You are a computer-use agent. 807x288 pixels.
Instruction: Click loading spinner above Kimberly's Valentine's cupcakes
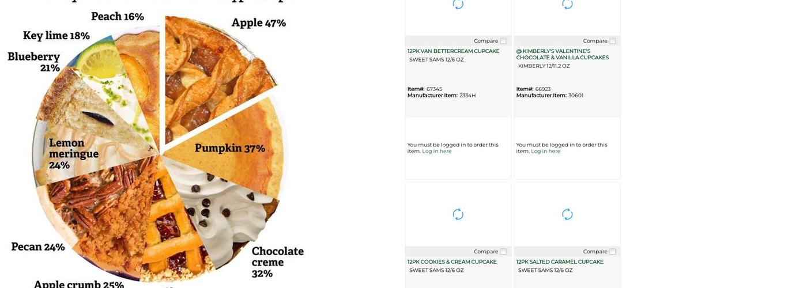coord(567,5)
